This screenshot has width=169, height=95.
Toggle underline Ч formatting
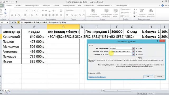(x=19, y=15)
